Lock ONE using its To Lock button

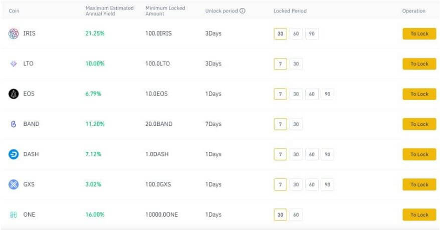pyautogui.click(x=419, y=214)
